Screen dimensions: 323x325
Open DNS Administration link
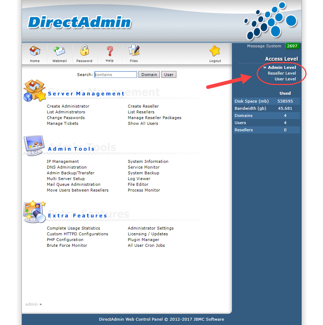point(67,167)
